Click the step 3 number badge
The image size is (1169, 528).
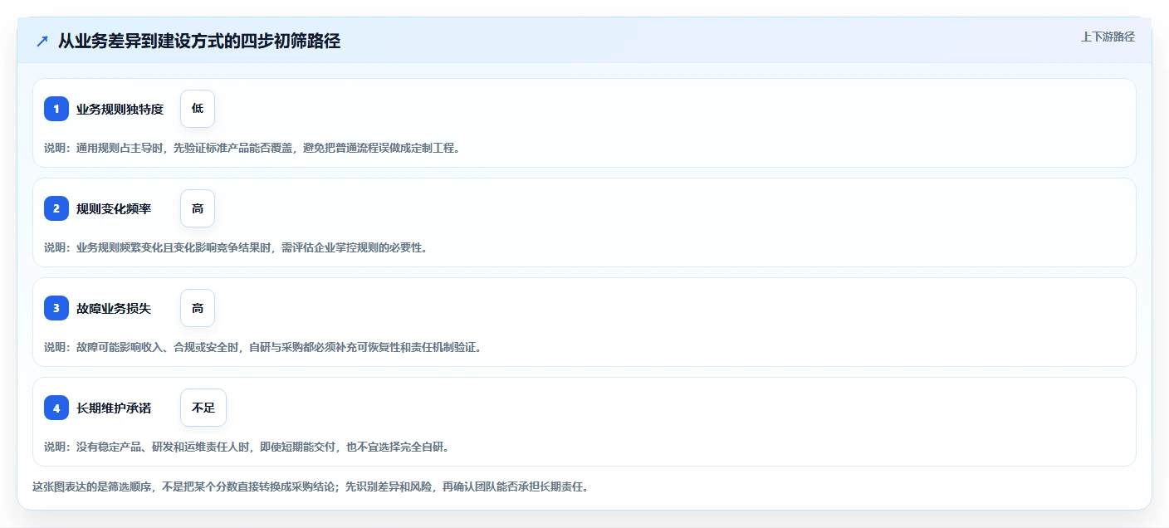(x=56, y=308)
